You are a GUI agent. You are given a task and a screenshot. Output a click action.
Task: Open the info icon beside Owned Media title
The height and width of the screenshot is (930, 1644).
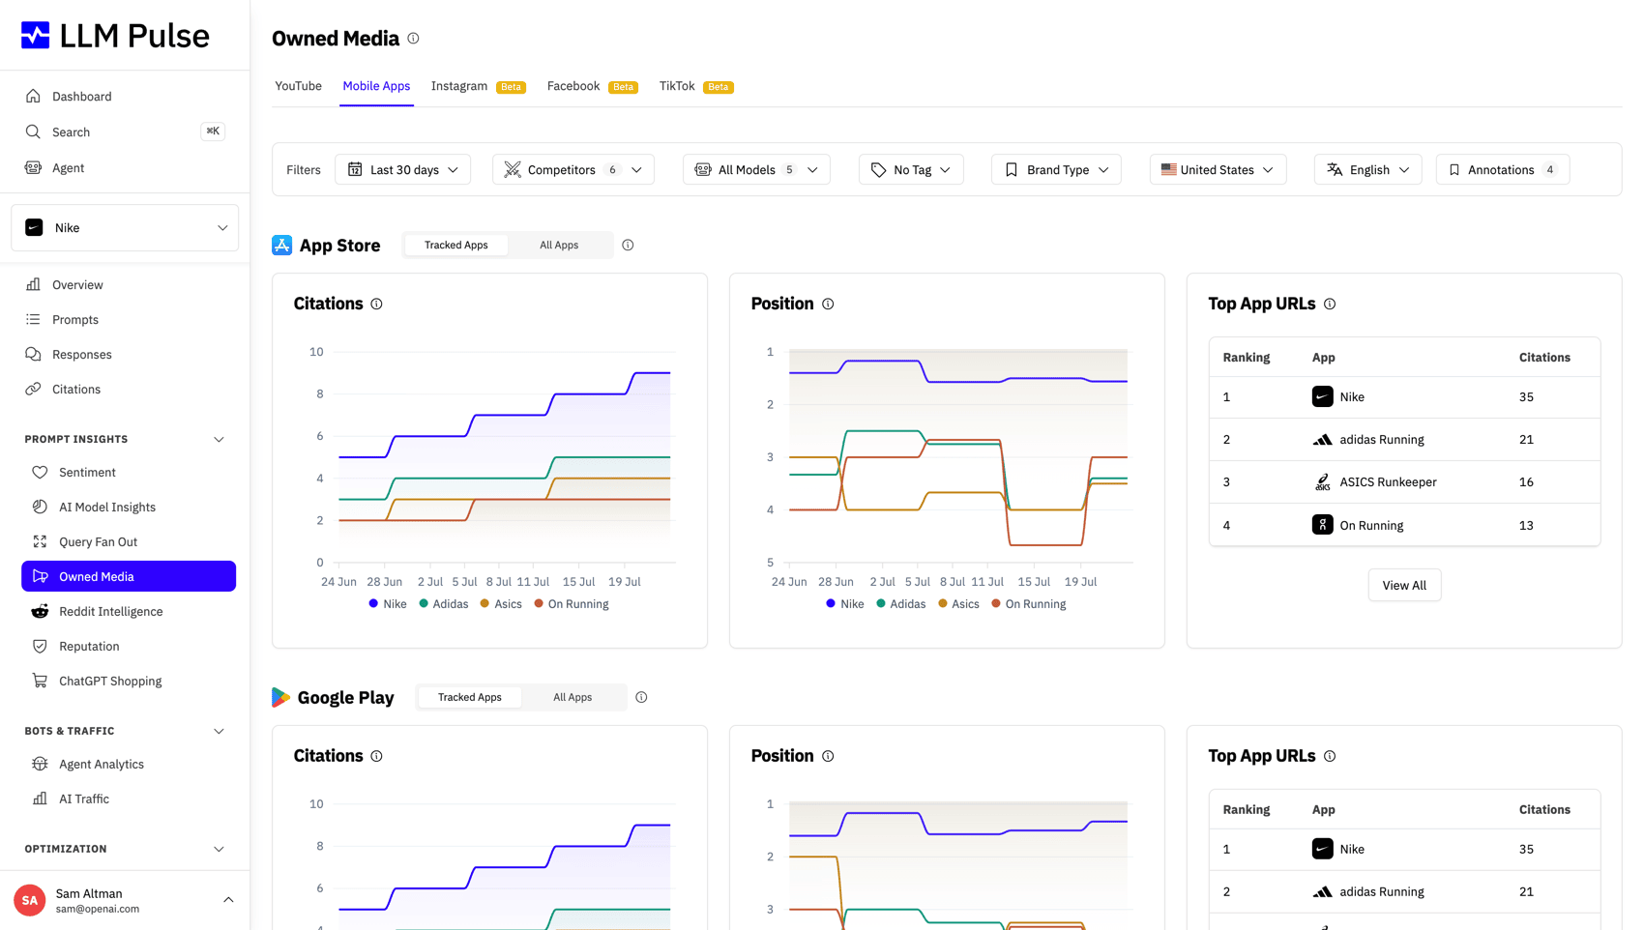(413, 39)
